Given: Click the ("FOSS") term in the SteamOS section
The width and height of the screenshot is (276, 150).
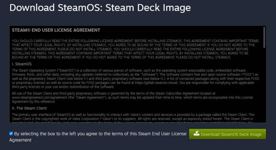Looking at the screenshot, I should (247, 74).
